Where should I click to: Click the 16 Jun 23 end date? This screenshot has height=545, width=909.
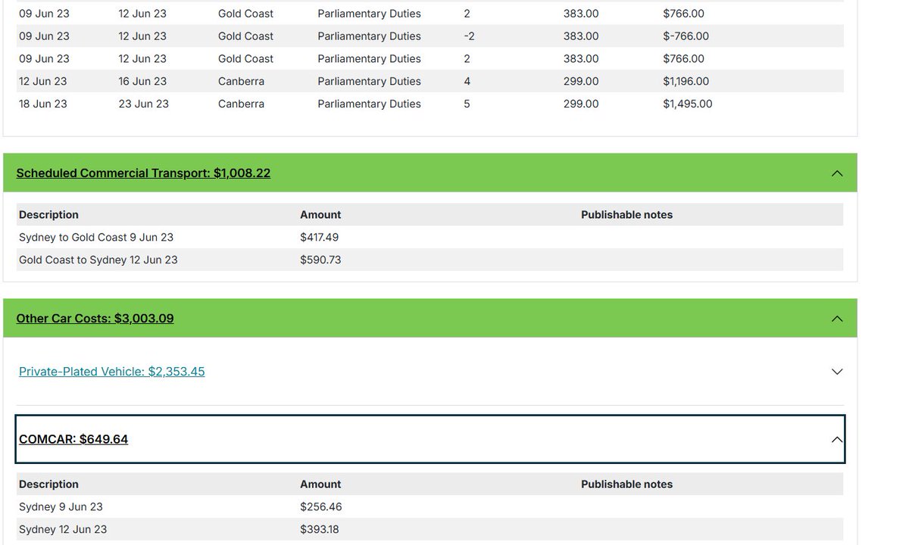pos(142,81)
